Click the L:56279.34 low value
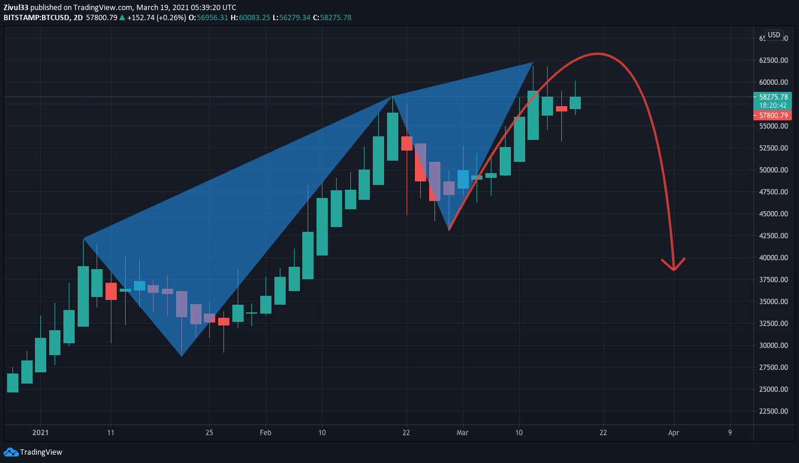Screen dimensions: 799x463 293,18
